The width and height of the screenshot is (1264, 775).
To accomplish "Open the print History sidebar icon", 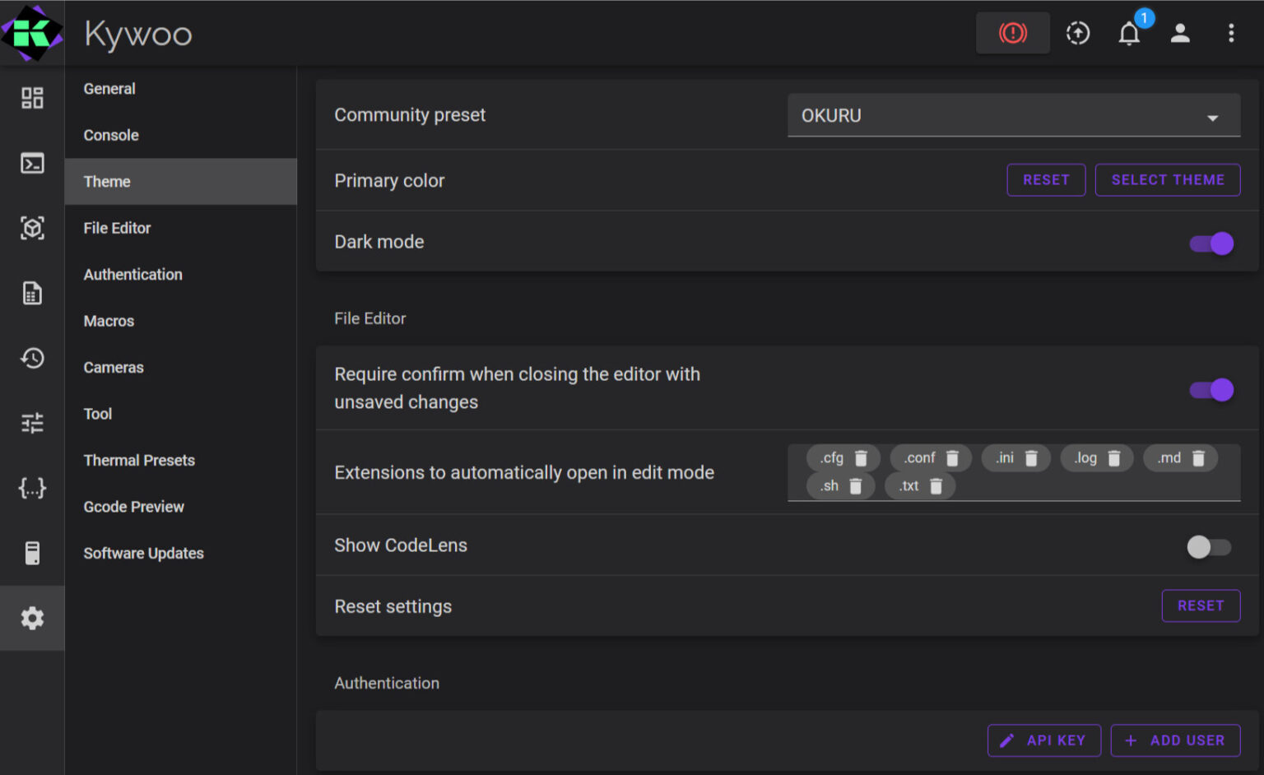I will click(x=32, y=358).
